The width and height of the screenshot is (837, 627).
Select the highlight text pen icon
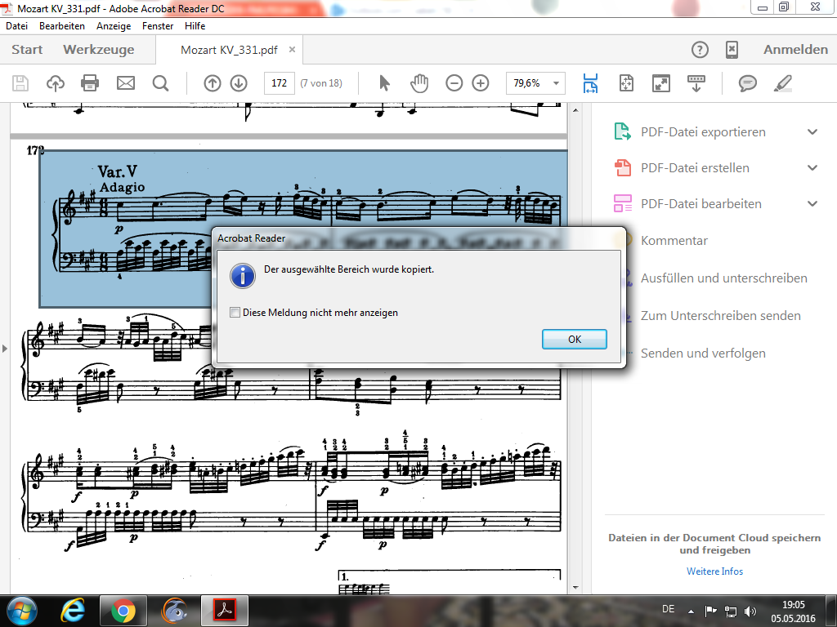(x=782, y=83)
